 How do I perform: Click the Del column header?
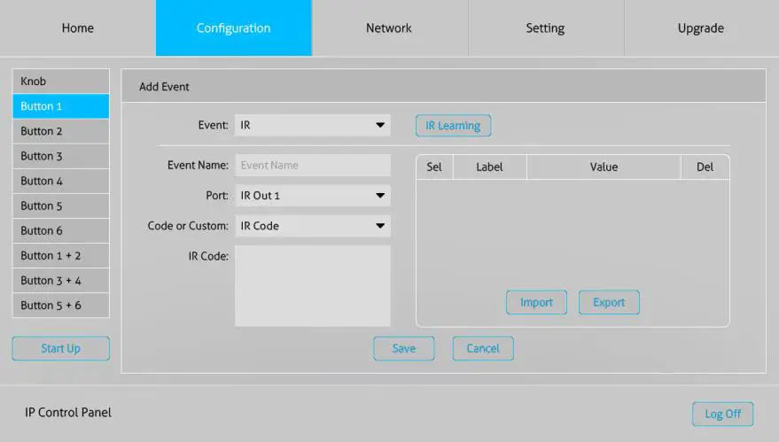[x=705, y=167]
